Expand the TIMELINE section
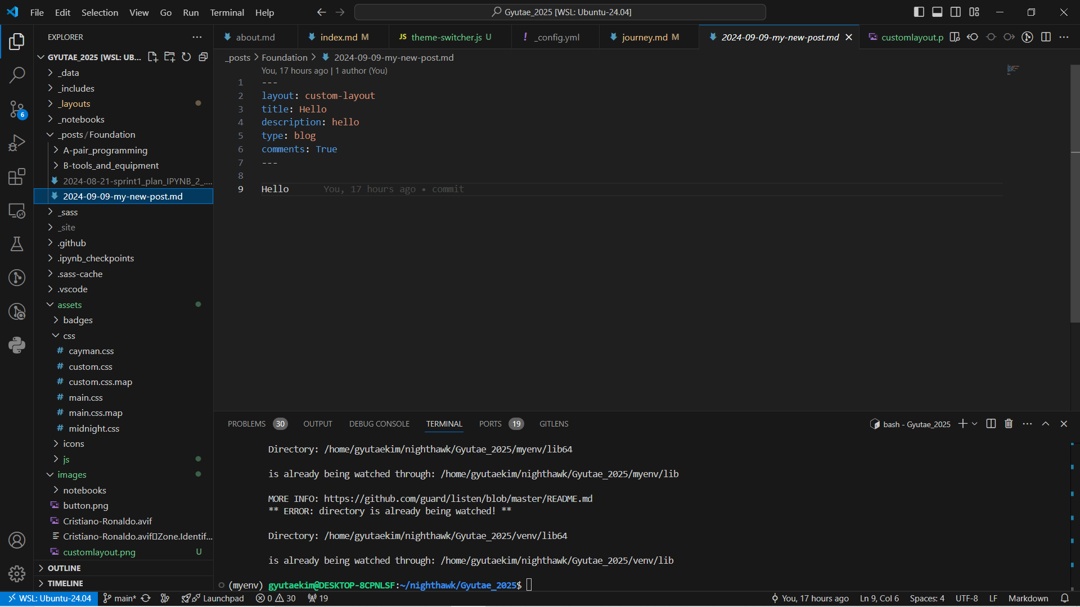The height and width of the screenshot is (607, 1080). [x=123, y=583]
